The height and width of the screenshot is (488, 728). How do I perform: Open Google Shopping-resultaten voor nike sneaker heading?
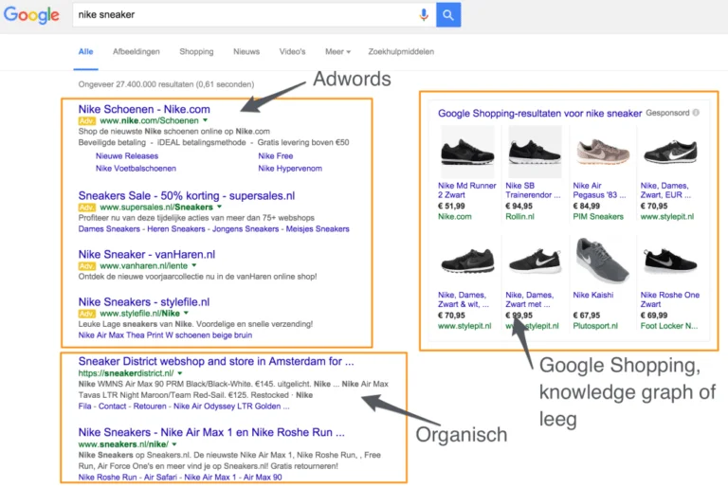point(539,114)
